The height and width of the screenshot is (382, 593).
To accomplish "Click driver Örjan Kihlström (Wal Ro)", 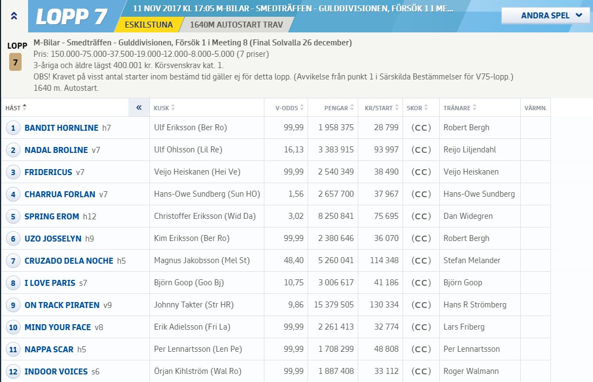I will pos(197,371).
